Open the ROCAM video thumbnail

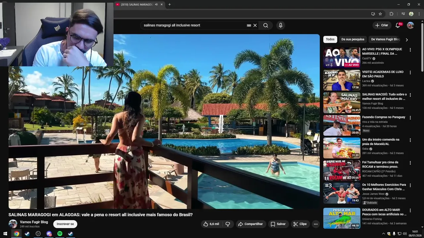click(x=342, y=170)
